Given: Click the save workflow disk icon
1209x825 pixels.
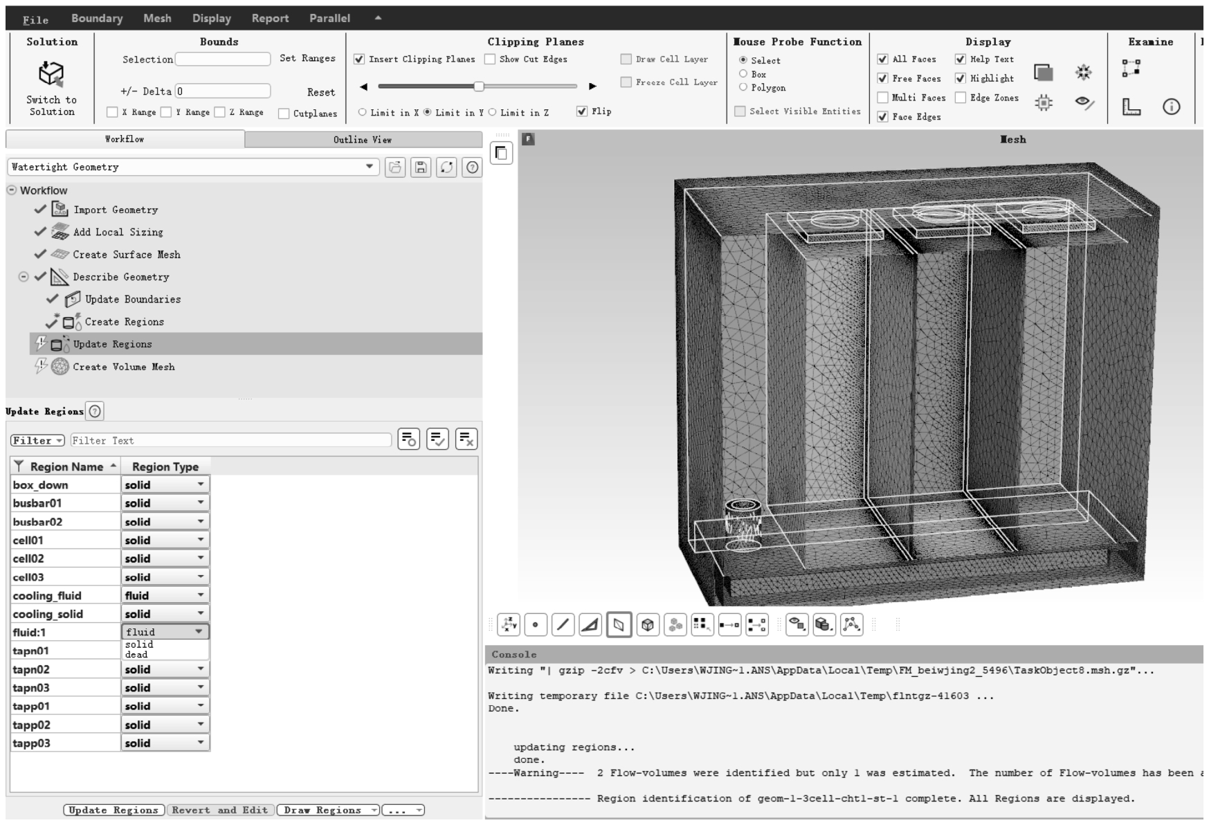Looking at the screenshot, I should [421, 167].
